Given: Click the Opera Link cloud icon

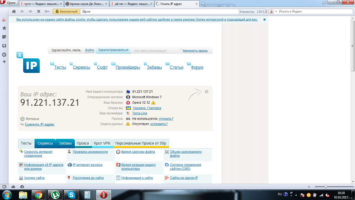Looking at the screenshot, I should [13, 187].
